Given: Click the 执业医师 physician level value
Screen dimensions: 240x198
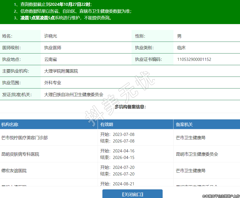Looking at the screenshot, I should [53, 48].
